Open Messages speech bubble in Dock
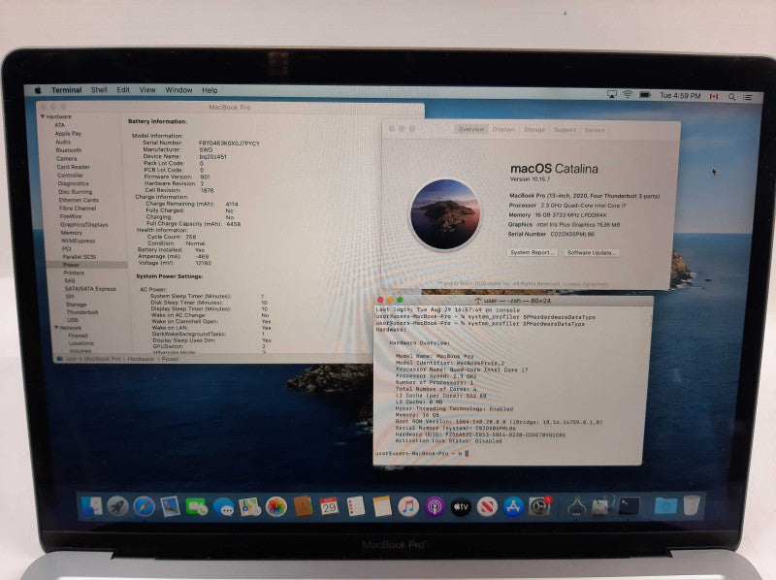This screenshot has width=776, height=580. pyautogui.click(x=224, y=507)
